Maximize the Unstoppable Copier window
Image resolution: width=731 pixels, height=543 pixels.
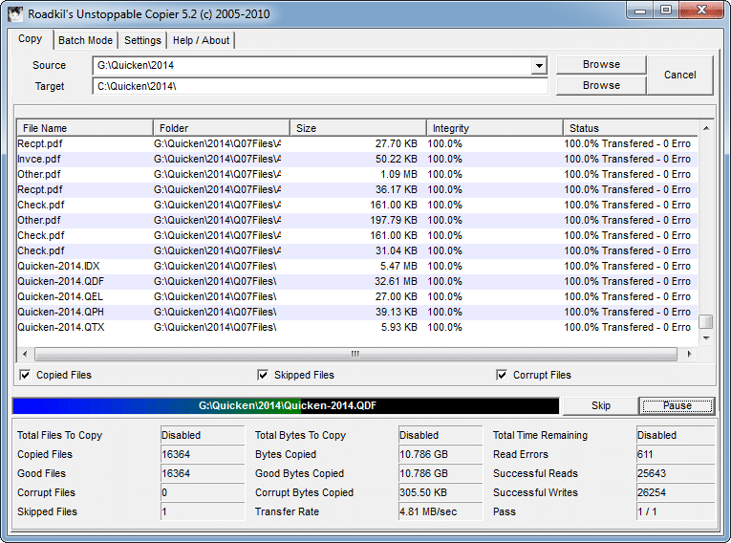click(x=666, y=11)
